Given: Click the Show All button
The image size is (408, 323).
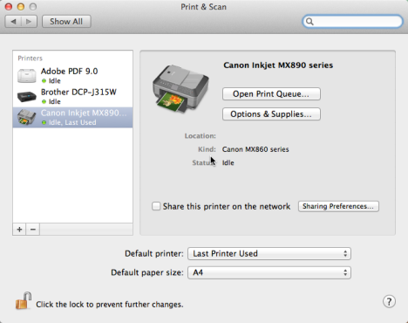Looking at the screenshot, I should coord(66,22).
